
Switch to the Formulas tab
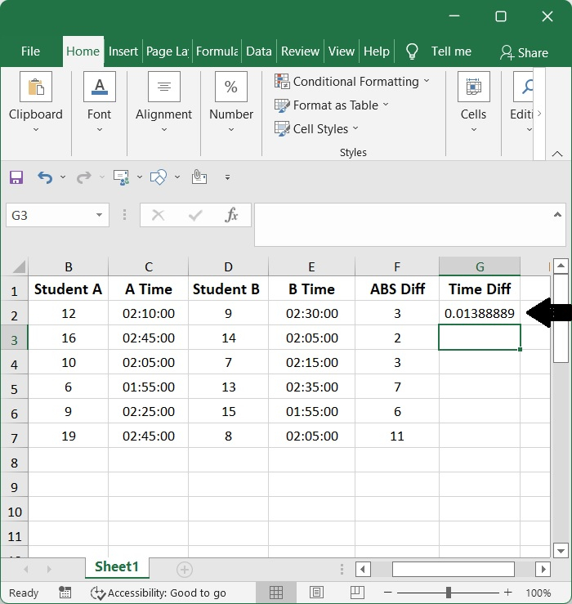[x=217, y=51]
